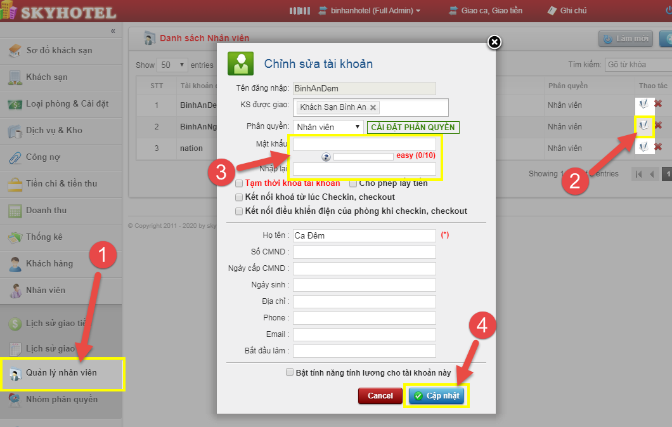
Task: Click the Cancel button in the dialog
Action: (x=380, y=396)
